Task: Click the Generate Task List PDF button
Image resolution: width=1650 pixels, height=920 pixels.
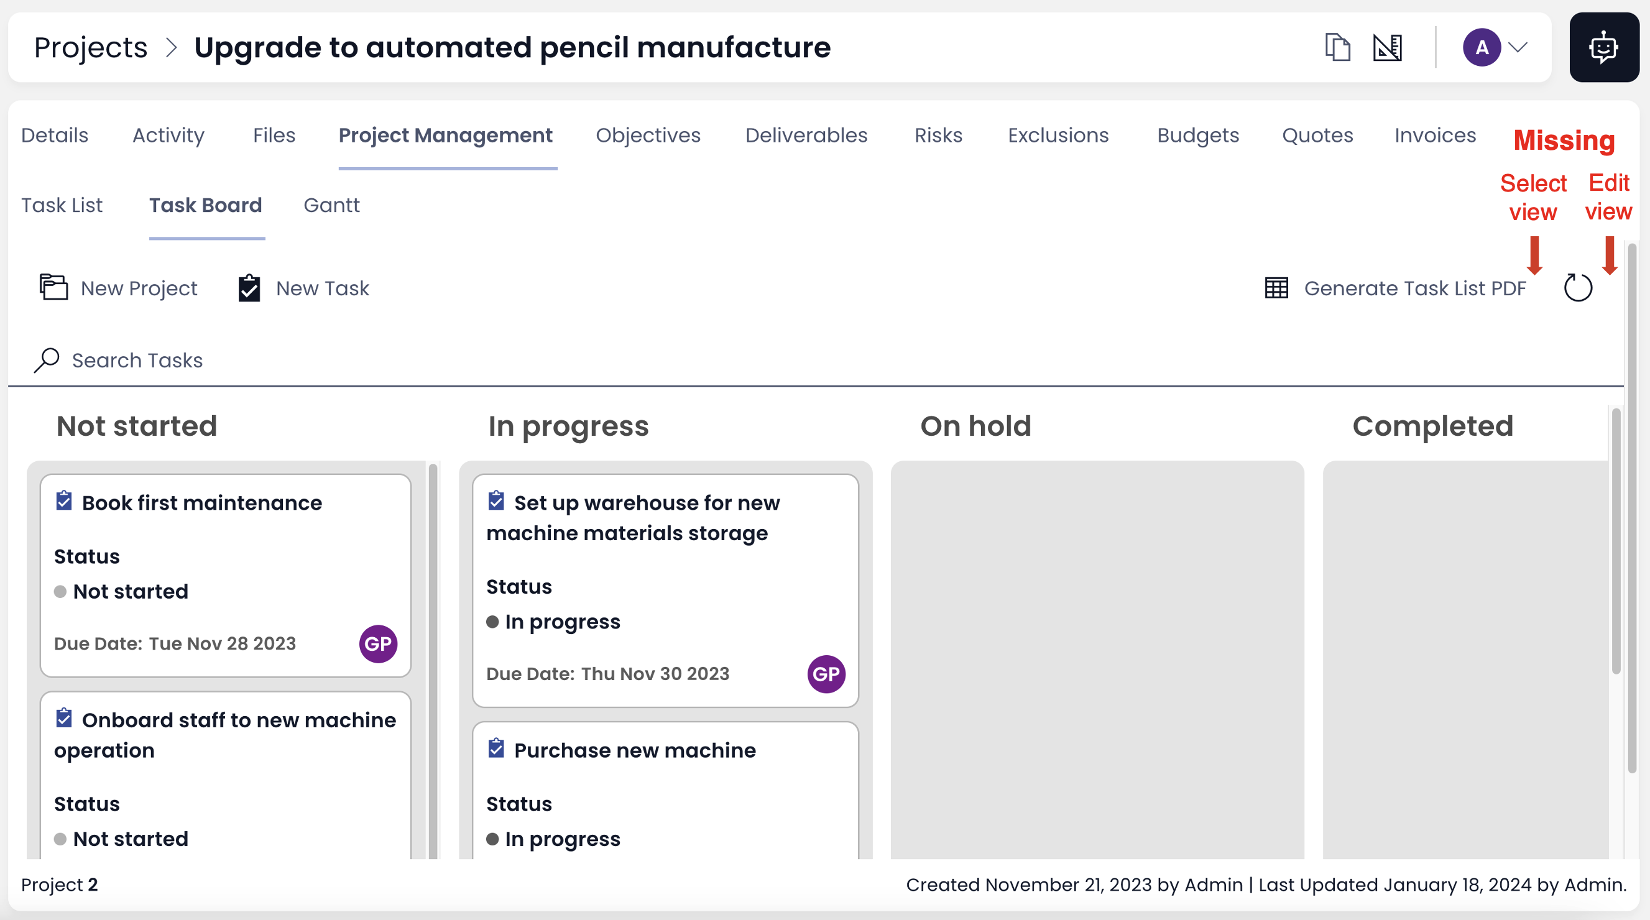Action: pyautogui.click(x=1396, y=288)
